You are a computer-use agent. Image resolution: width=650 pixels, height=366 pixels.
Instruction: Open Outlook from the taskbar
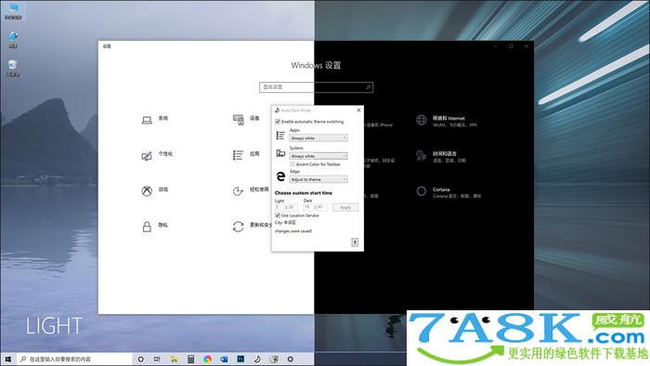click(224, 359)
